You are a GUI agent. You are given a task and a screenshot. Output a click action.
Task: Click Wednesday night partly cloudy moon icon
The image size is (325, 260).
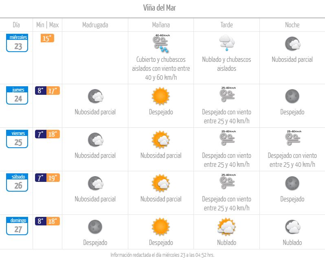click(x=292, y=44)
